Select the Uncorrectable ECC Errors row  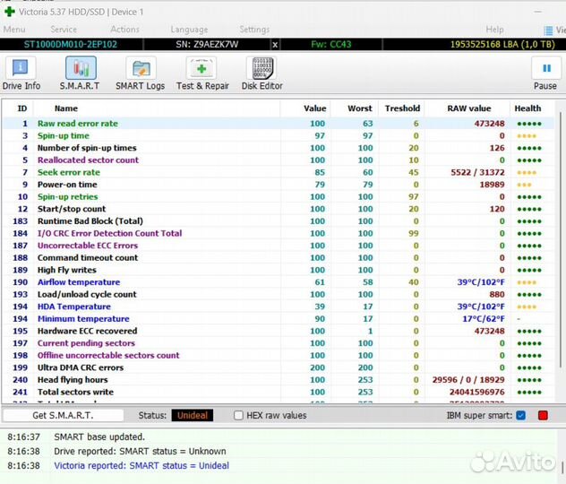pyautogui.click(x=278, y=246)
